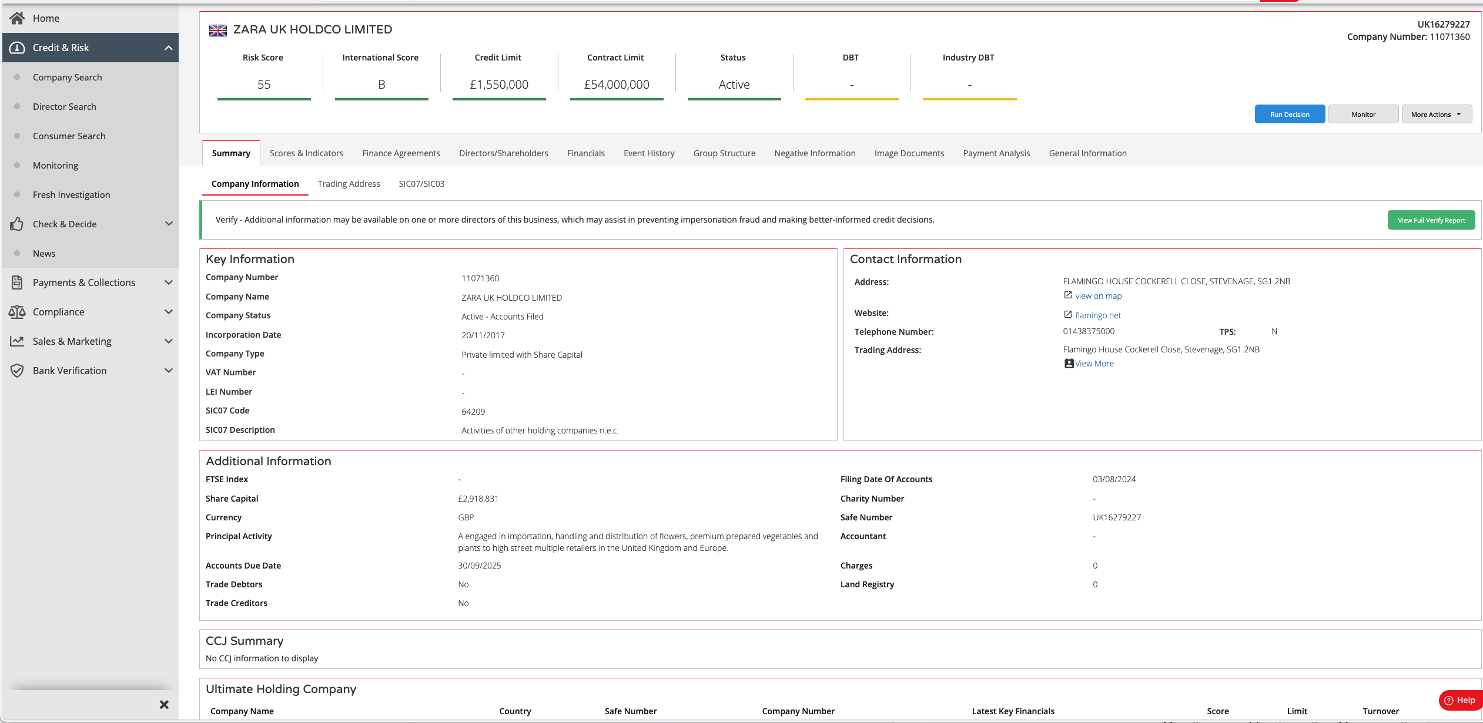The image size is (1483, 723).
Task: Click the SIC07 Code value 64209
Action: (x=473, y=412)
